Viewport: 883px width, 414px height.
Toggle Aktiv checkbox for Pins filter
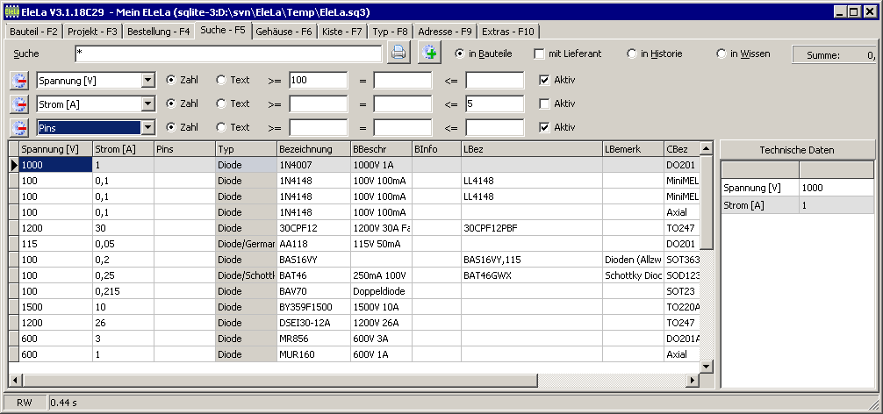point(544,128)
